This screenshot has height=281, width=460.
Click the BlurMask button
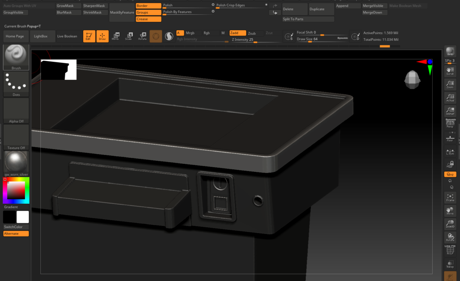click(68, 12)
